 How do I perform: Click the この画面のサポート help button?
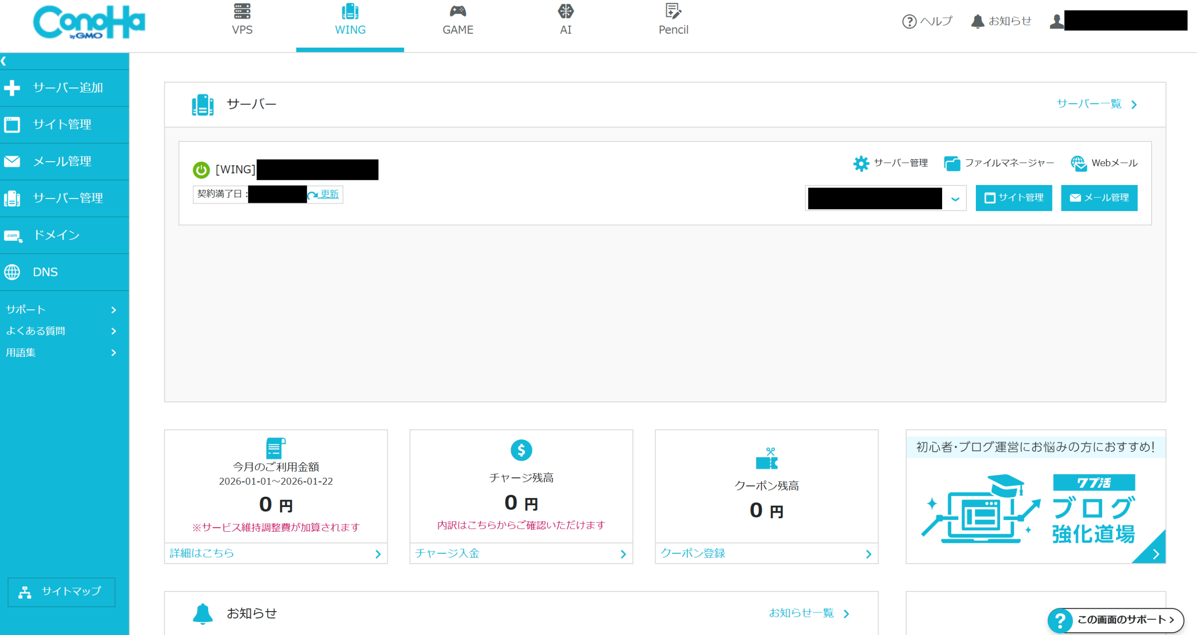click(x=1115, y=620)
